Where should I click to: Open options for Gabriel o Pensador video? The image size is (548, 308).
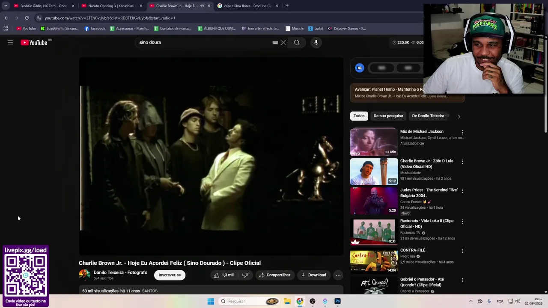(462, 280)
